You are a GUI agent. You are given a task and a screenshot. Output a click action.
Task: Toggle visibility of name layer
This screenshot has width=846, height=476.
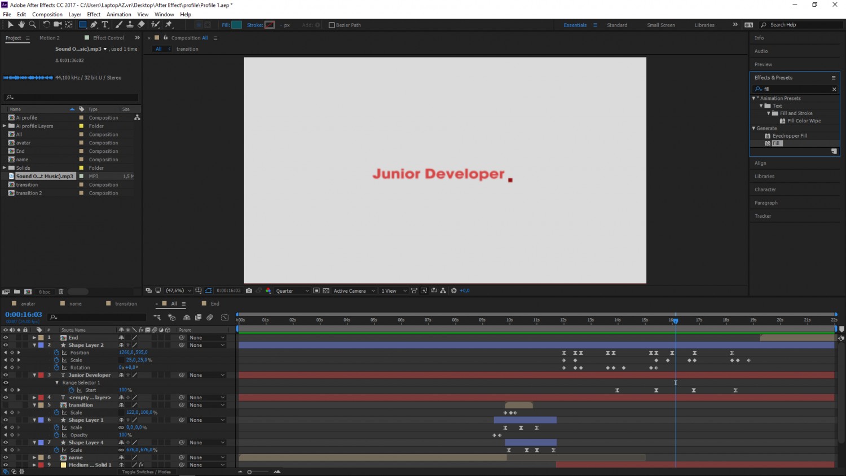pos(6,457)
